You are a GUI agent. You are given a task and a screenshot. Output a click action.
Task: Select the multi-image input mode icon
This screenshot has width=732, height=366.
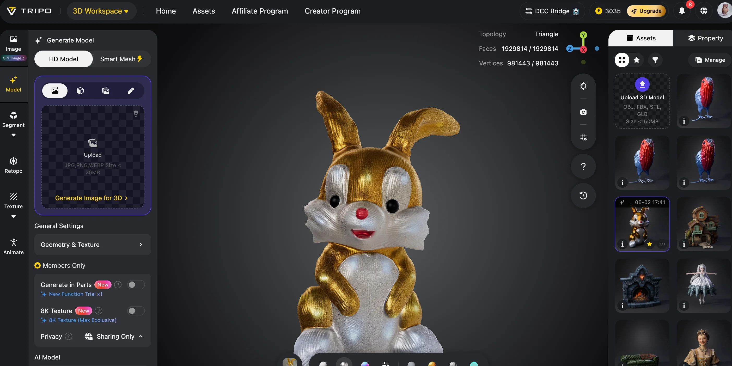(x=105, y=91)
